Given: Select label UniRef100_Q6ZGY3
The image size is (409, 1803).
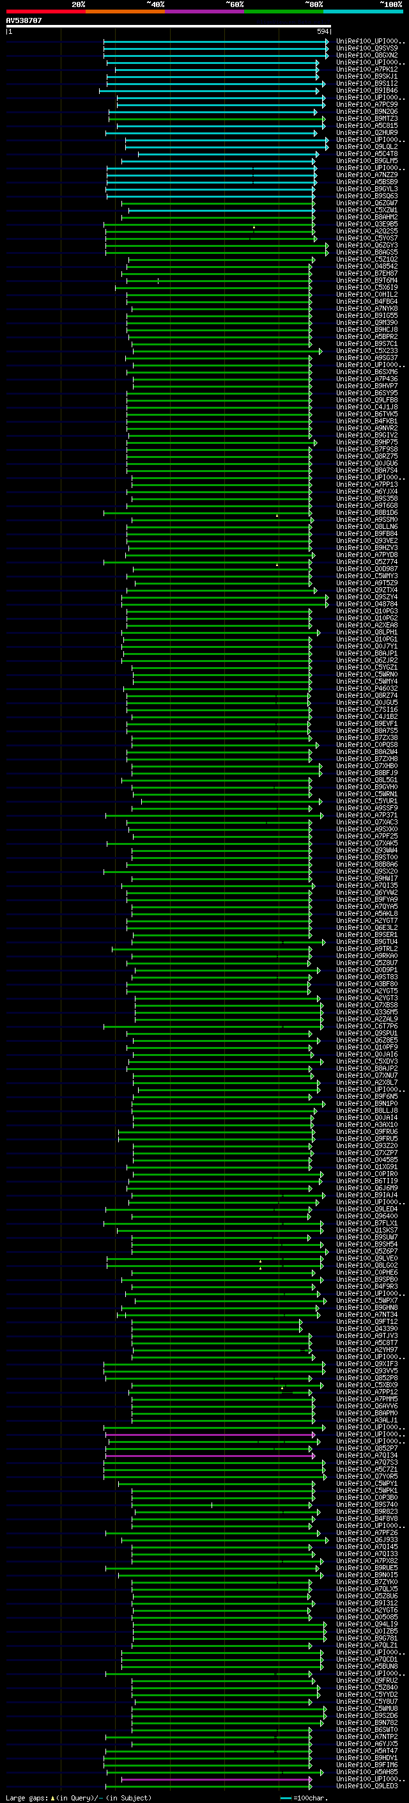Looking at the screenshot, I should point(367,246).
